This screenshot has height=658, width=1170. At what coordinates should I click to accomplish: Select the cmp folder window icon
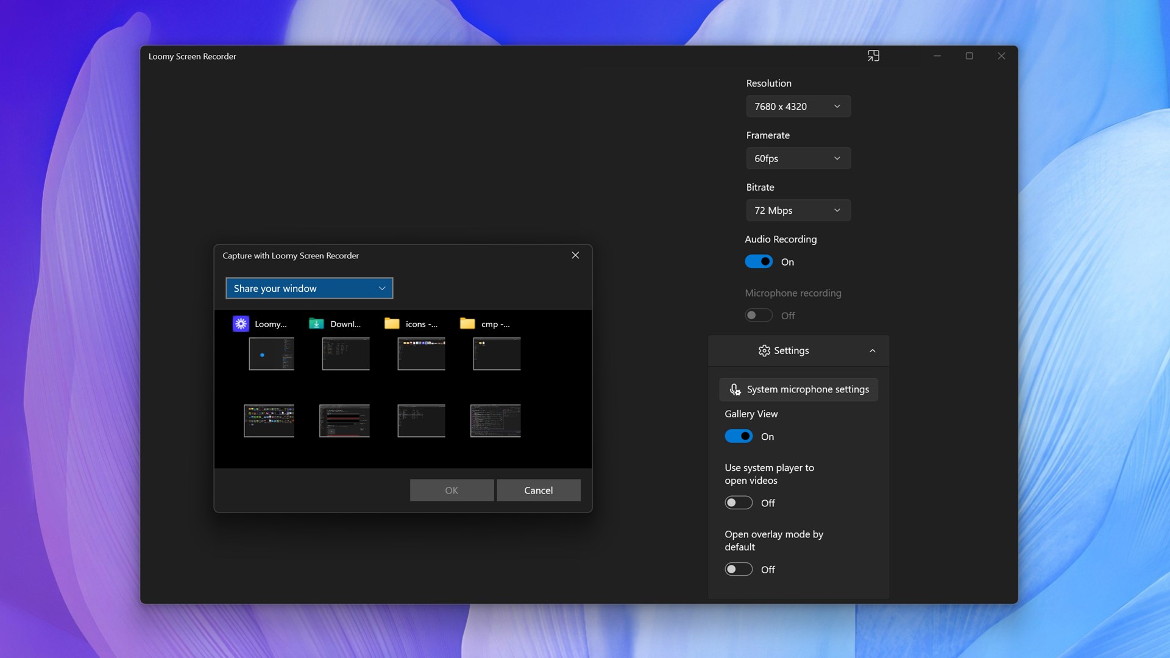point(467,324)
